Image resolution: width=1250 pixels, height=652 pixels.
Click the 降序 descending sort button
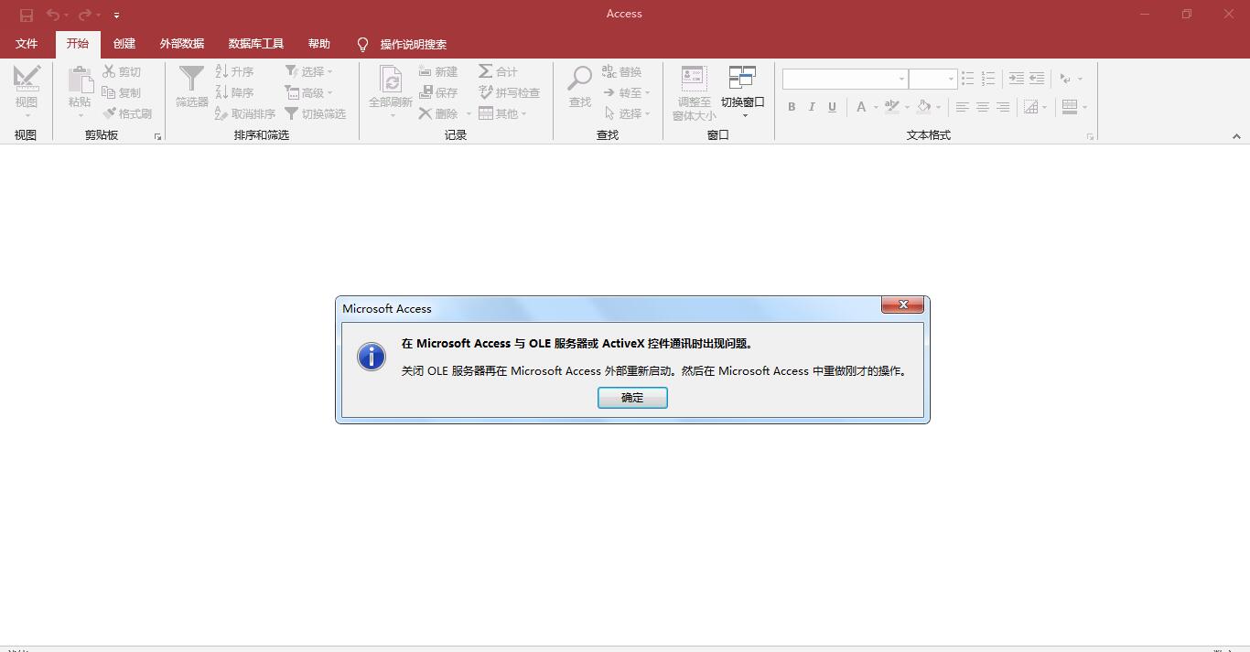click(x=234, y=92)
